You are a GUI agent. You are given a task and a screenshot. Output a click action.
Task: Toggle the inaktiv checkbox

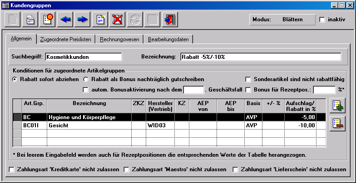[x=322, y=20]
